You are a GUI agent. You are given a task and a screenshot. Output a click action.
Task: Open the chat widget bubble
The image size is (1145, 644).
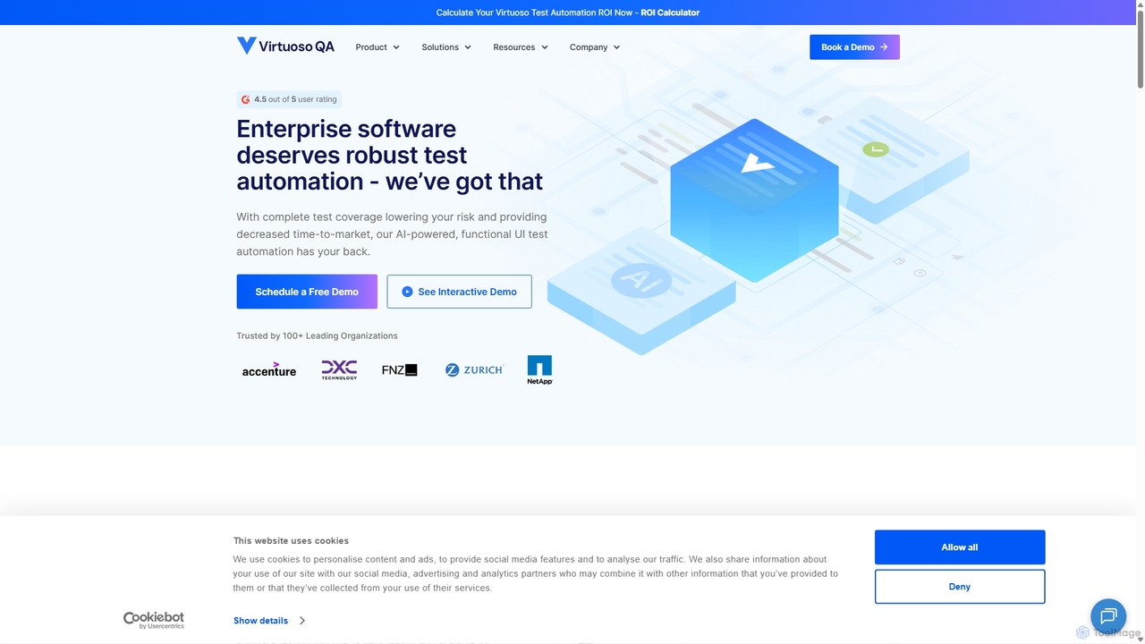tap(1108, 615)
